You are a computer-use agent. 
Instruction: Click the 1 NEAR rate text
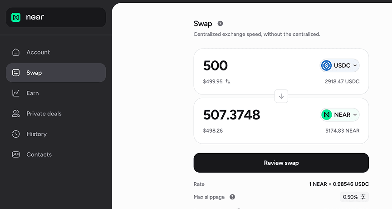338,184
